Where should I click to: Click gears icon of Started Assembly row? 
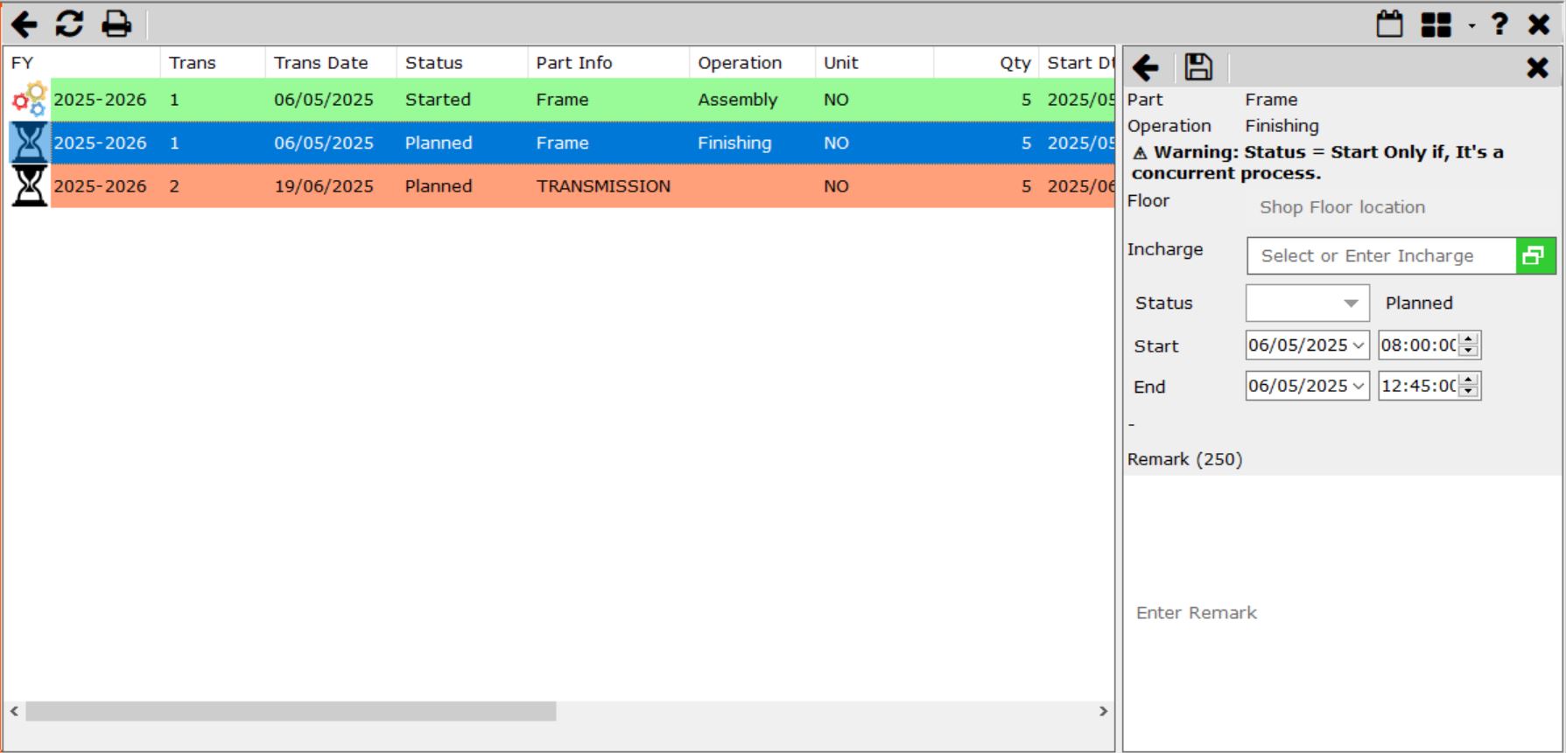[x=29, y=100]
